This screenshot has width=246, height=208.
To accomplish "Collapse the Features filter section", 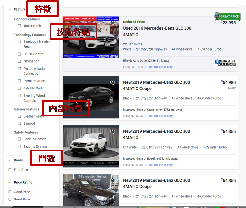I will [9, 9].
